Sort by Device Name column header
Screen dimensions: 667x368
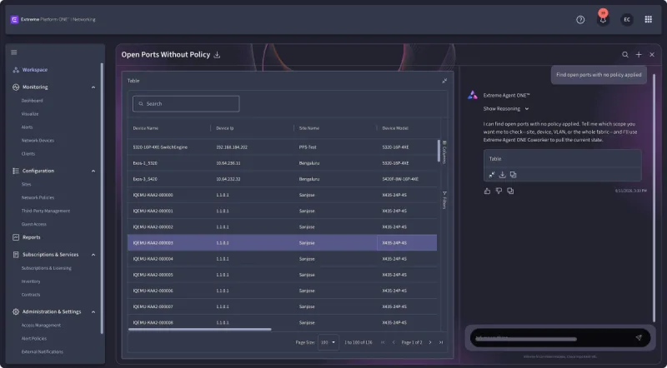pyautogui.click(x=145, y=128)
